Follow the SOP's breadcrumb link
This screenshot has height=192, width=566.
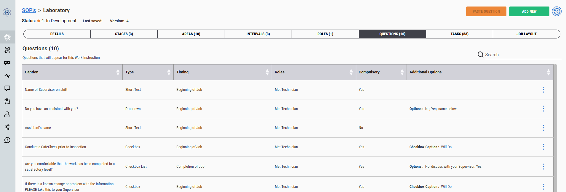[x=29, y=10]
